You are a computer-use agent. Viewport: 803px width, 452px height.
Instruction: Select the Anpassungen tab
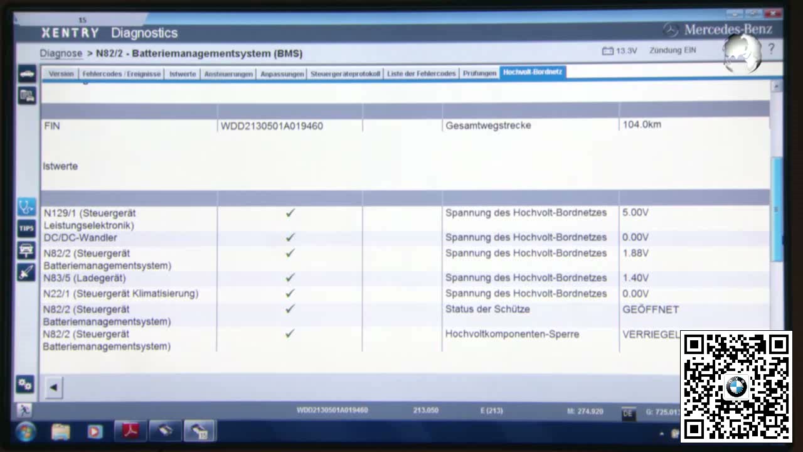point(282,73)
